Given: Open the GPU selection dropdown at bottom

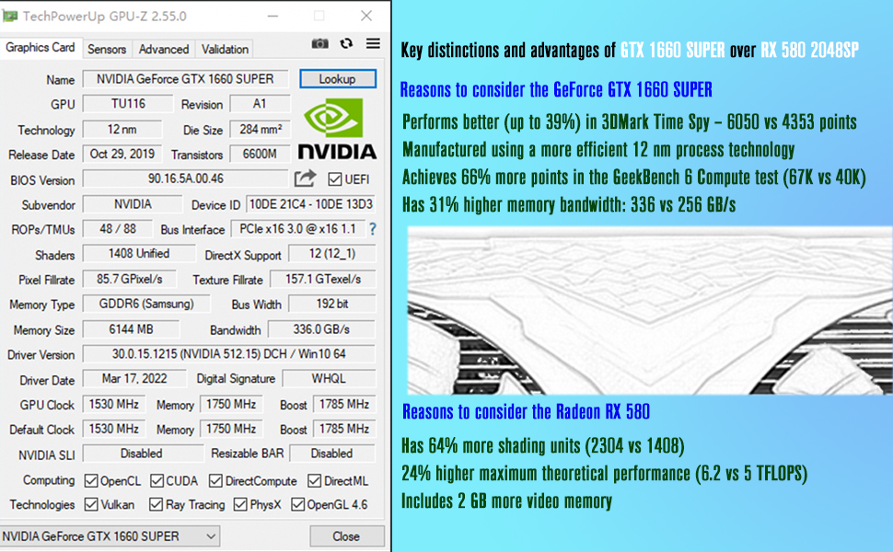Looking at the screenshot, I should pos(110,536).
